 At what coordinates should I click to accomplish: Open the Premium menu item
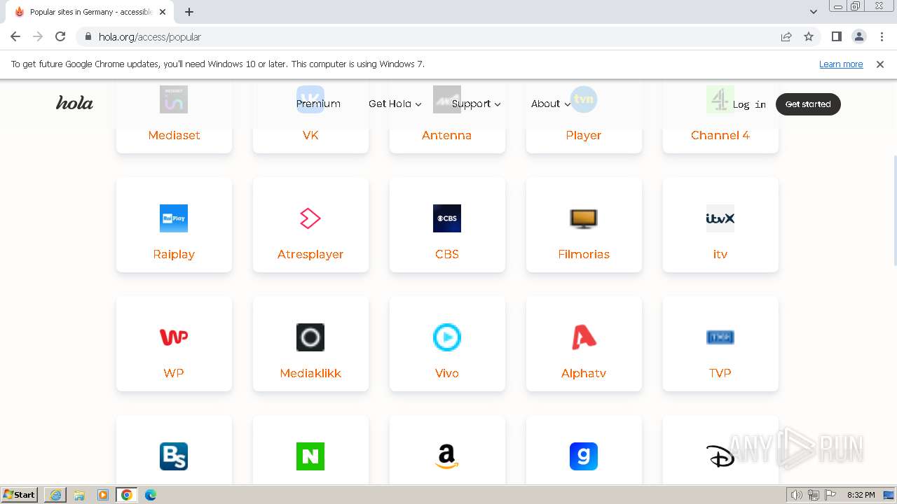pyautogui.click(x=318, y=104)
